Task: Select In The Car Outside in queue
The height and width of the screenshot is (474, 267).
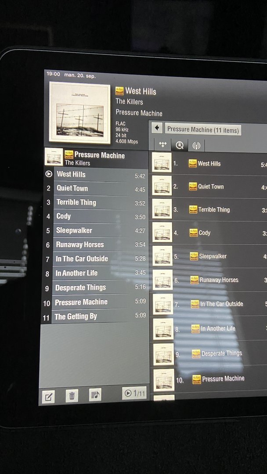Action: click(x=100, y=259)
